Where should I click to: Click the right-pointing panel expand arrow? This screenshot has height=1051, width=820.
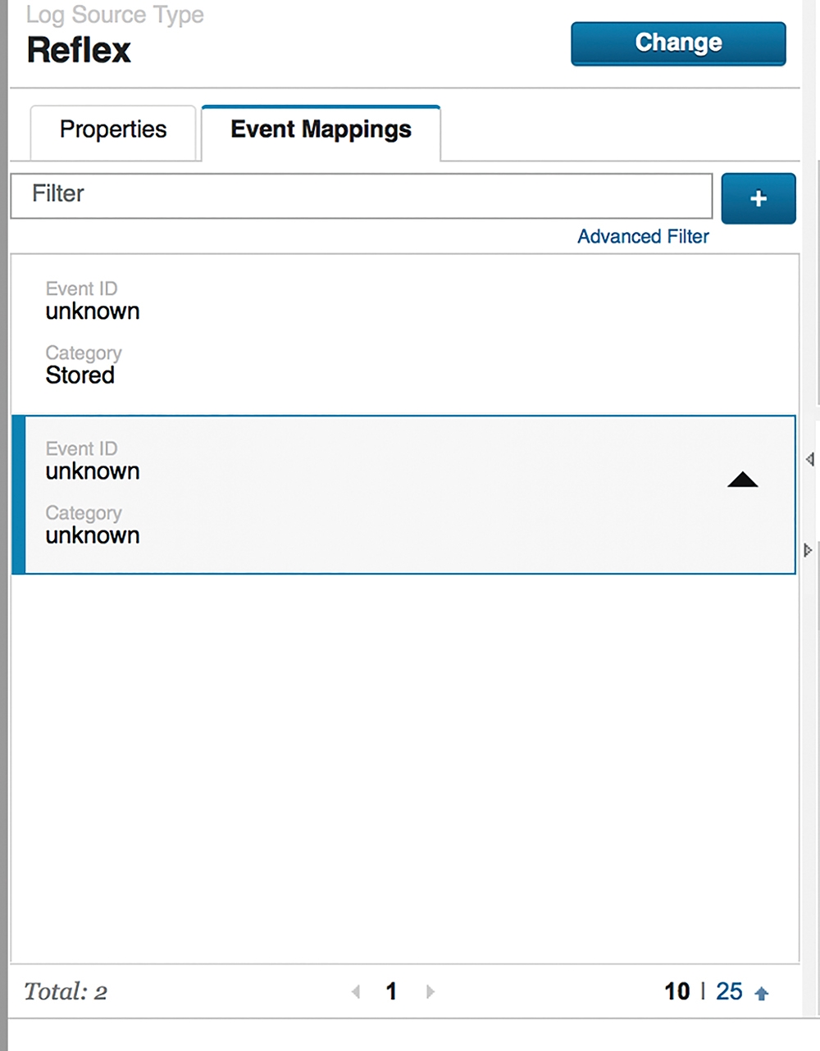(808, 550)
